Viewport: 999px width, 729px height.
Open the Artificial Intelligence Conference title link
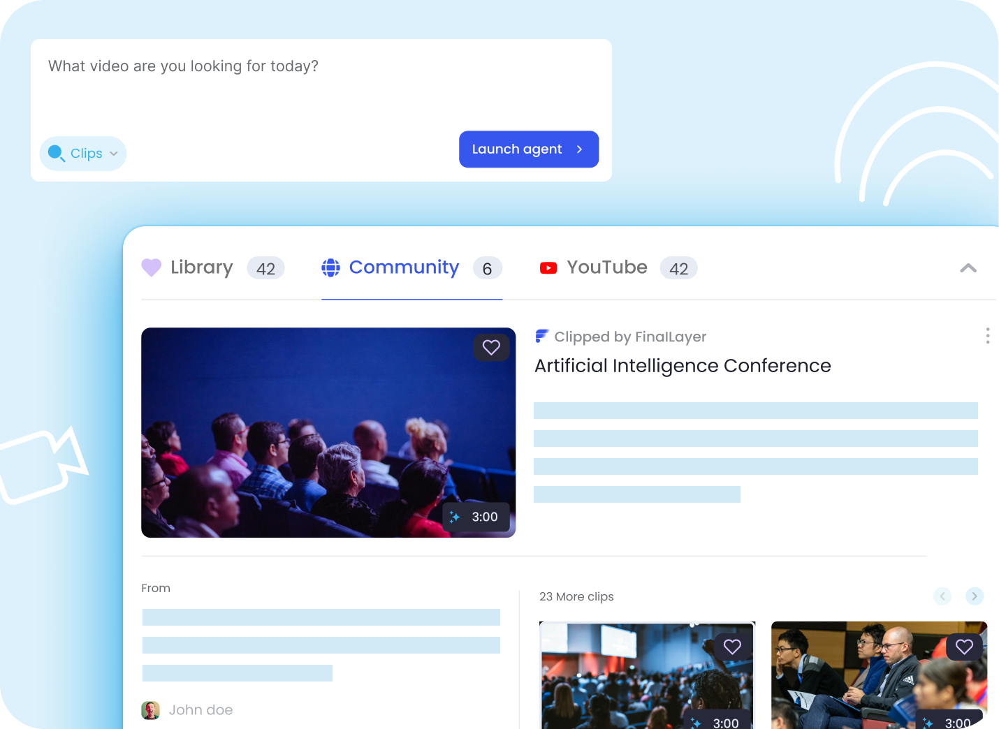[x=683, y=365]
